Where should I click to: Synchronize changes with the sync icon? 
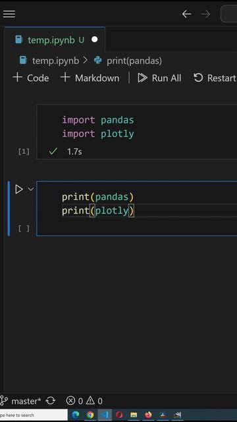pos(51,401)
